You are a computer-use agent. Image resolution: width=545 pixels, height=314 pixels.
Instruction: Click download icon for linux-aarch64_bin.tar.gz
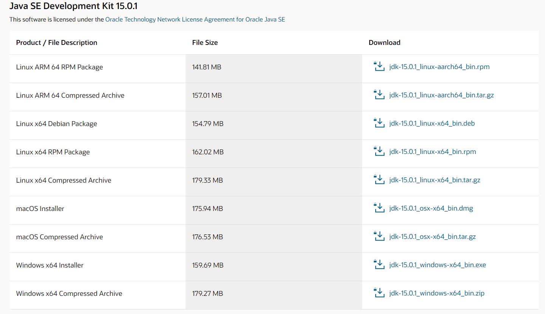point(379,95)
